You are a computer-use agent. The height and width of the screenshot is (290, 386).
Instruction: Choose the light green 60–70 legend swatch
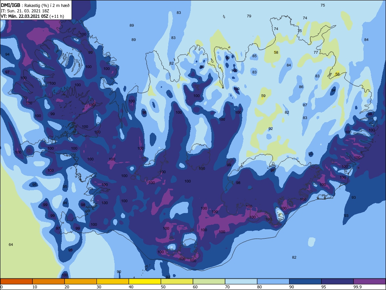pos(209,281)
